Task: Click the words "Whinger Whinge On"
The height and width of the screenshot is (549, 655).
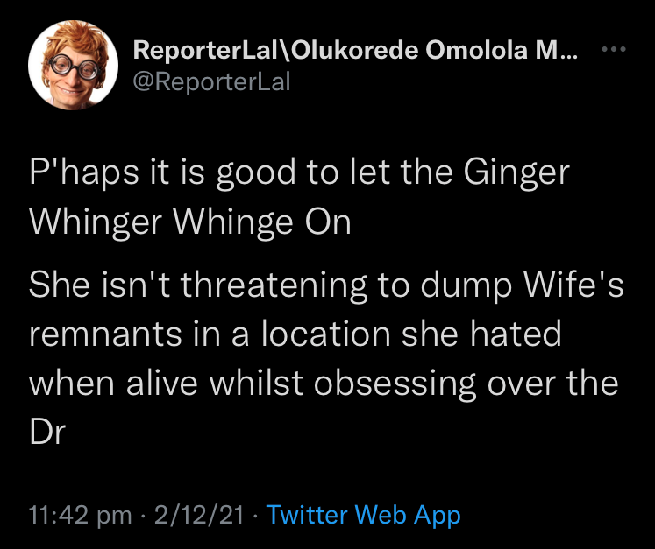Action: [189, 222]
